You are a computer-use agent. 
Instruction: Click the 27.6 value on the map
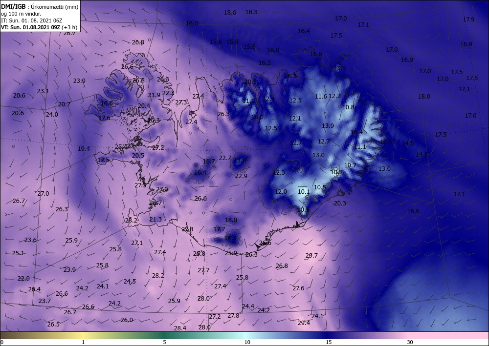coord(298,288)
